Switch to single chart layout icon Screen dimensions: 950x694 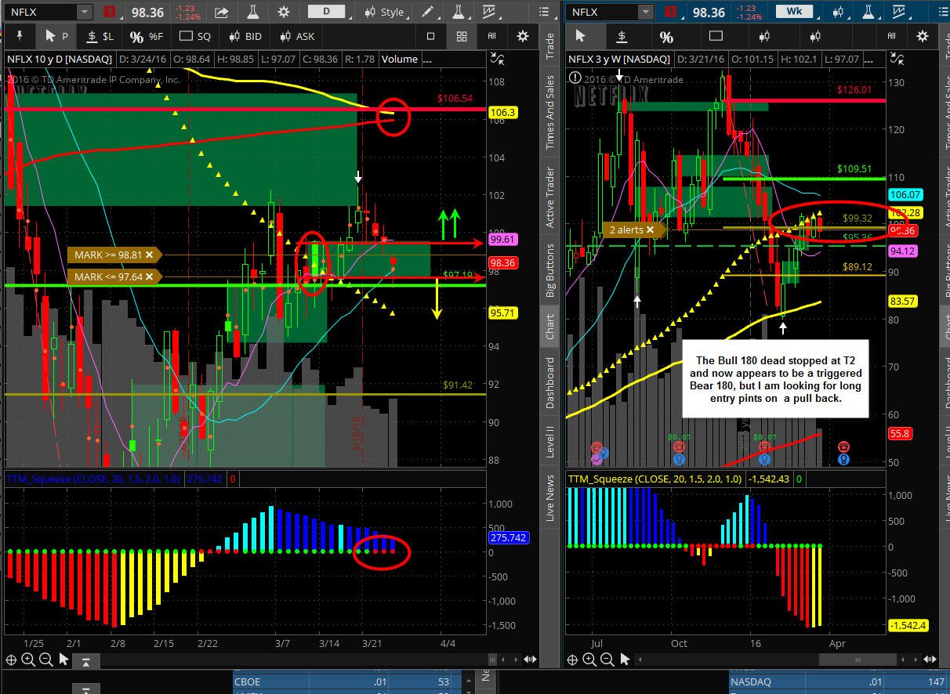(x=430, y=36)
